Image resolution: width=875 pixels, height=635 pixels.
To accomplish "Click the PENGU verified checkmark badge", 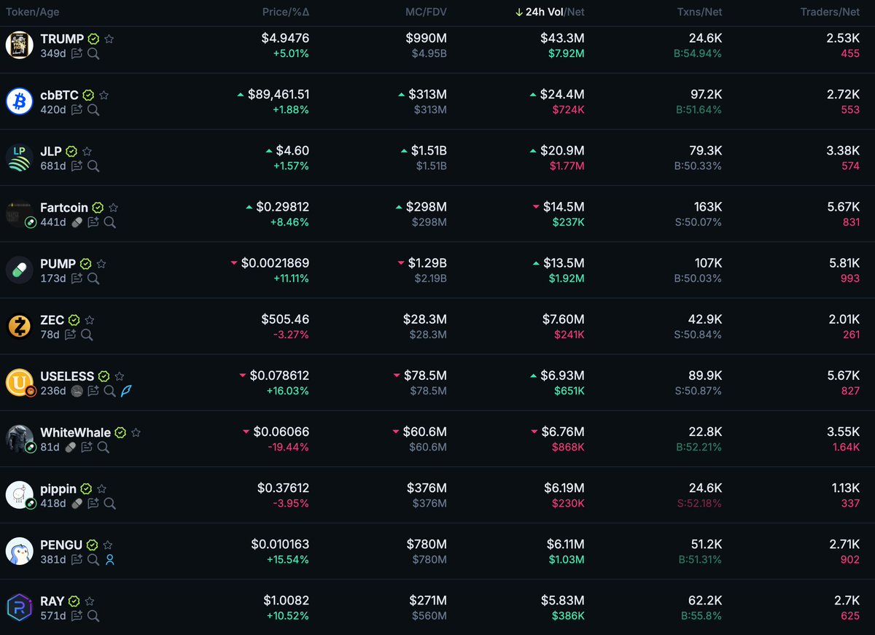I will [x=92, y=545].
